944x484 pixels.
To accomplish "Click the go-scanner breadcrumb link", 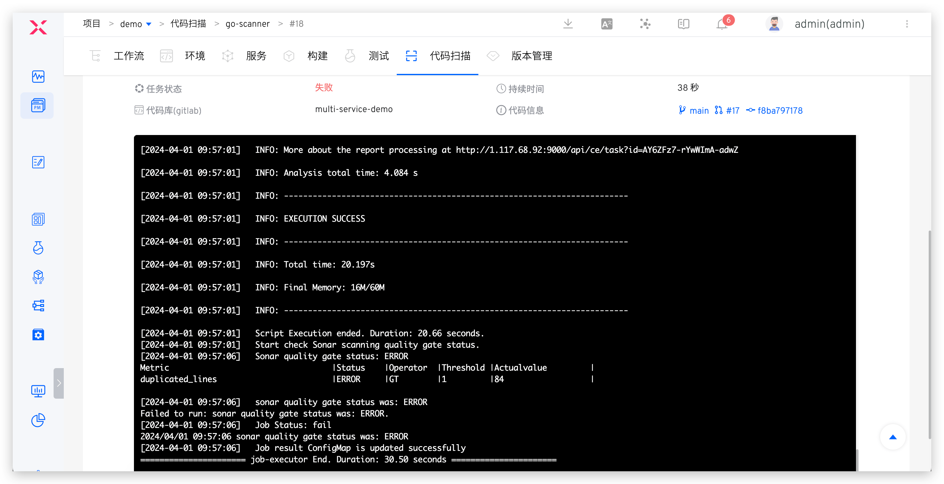I will coord(247,24).
